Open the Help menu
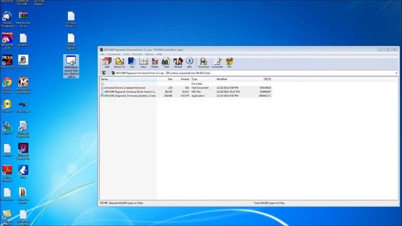Image resolution: width=402 pixels, height=226 pixels. tap(159, 55)
